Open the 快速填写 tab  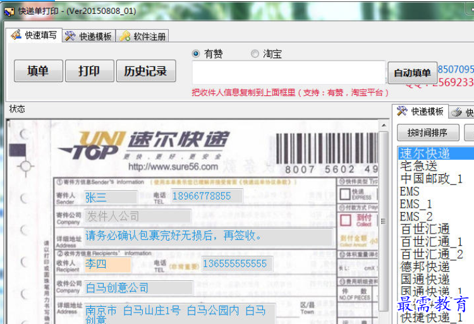point(34,35)
